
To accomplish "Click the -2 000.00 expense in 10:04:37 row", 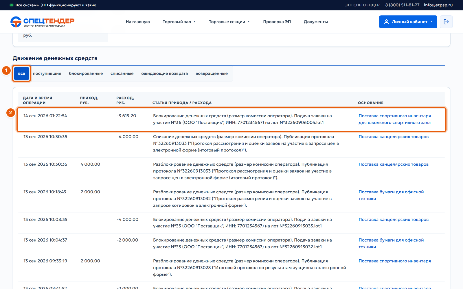I will click(128, 240).
